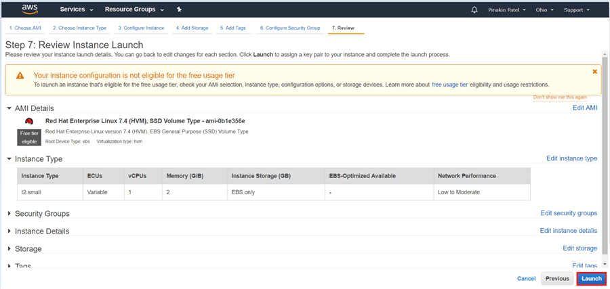
Task: Click the Red Hat logo icon
Action: point(28,120)
